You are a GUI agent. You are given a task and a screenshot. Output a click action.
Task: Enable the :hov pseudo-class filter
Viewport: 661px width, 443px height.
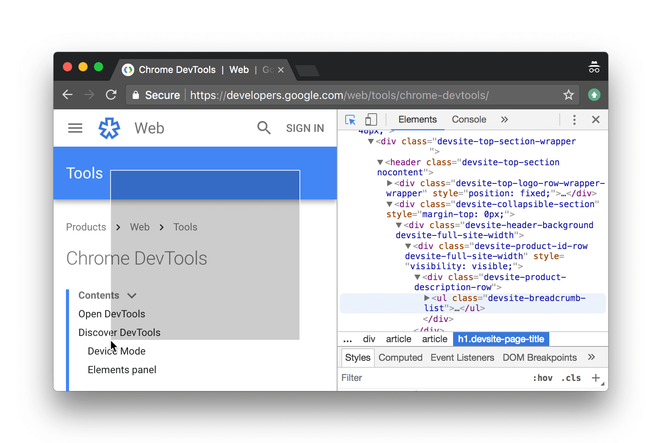pos(543,377)
